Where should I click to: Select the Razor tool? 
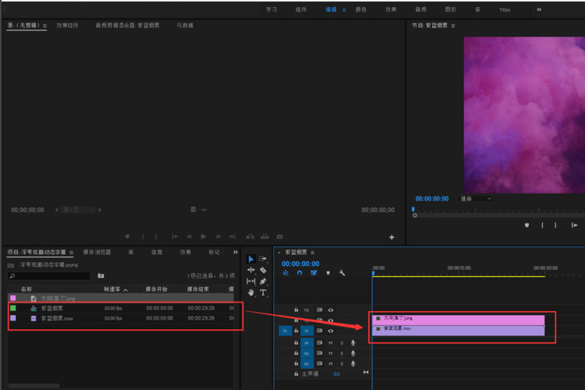pyautogui.click(x=263, y=270)
